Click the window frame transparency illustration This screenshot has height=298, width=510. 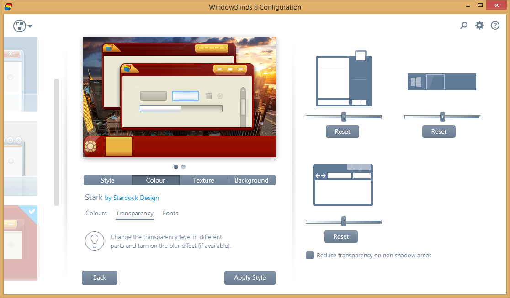[x=343, y=185]
